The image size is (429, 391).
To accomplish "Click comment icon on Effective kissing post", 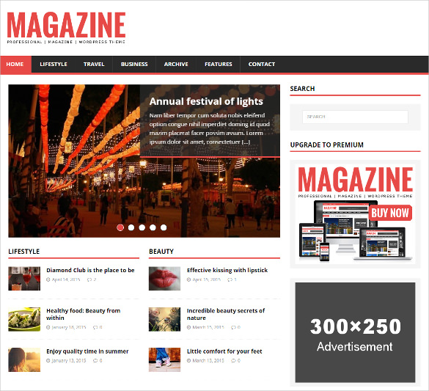I will [x=230, y=279].
